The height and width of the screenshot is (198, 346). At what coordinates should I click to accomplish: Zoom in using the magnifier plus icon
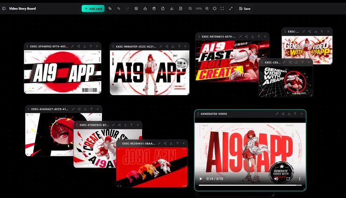(x=207, y=8)
